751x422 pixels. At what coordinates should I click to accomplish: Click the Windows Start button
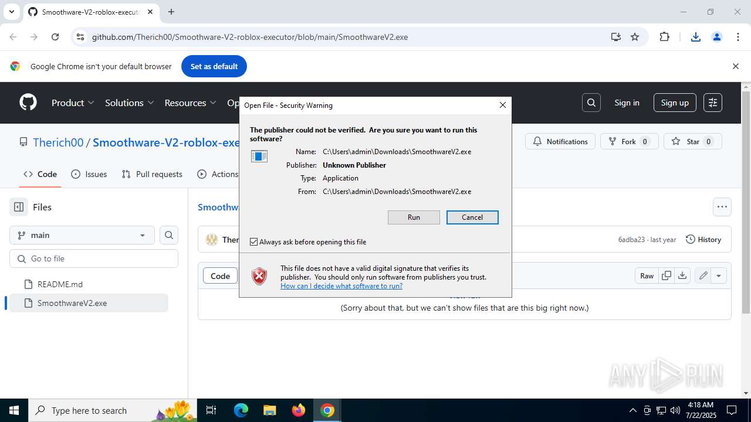click(x=14, y=410)
